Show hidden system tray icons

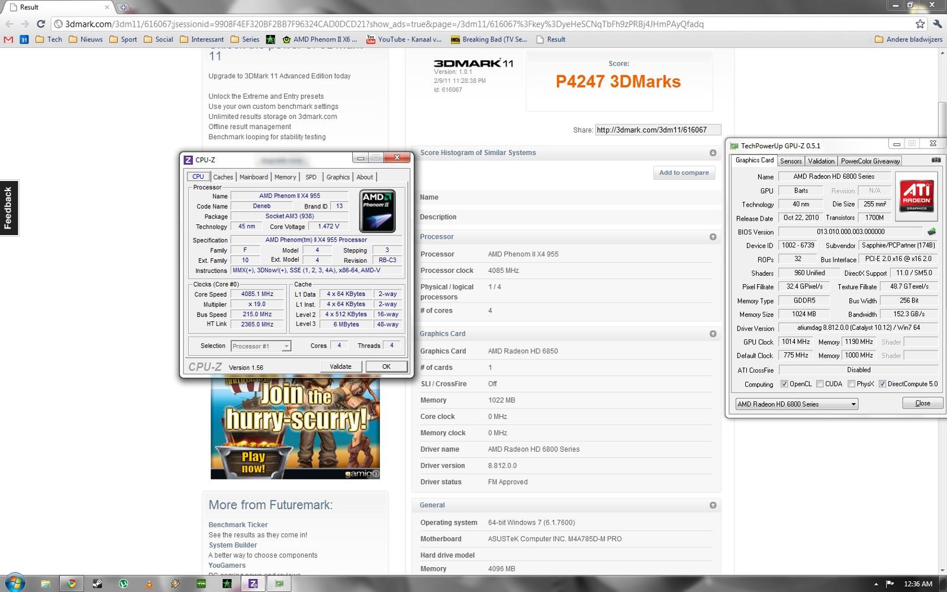pyautogui.click(x=877, y=584)
